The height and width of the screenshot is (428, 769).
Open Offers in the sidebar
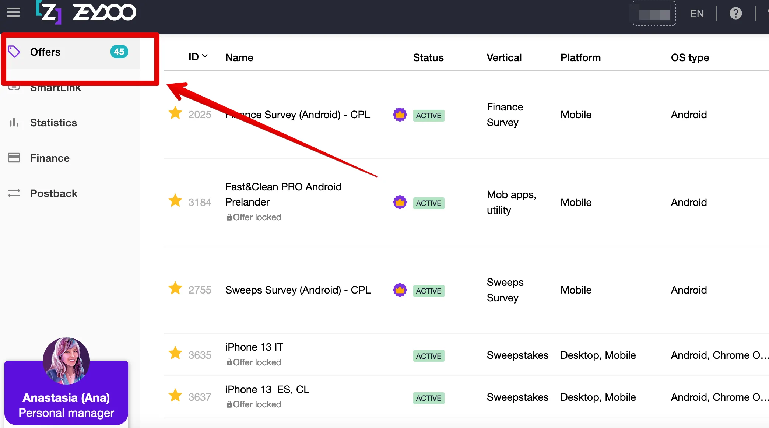pyautogui.click(x=45, y=52)
